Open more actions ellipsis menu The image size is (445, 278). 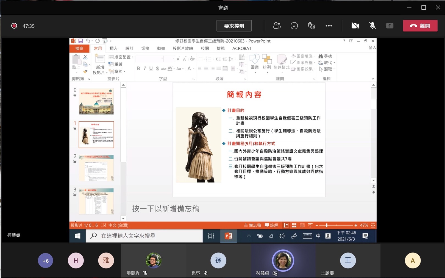[329, 26]
